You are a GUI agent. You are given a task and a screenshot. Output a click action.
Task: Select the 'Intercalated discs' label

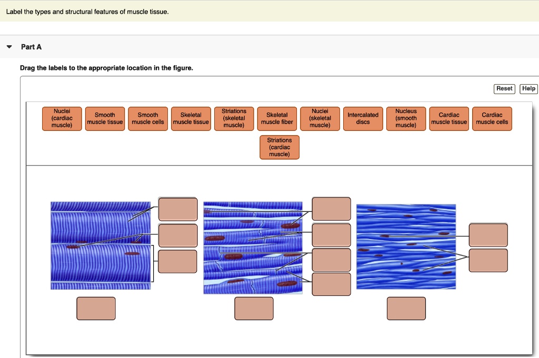[x=363, y=119]
